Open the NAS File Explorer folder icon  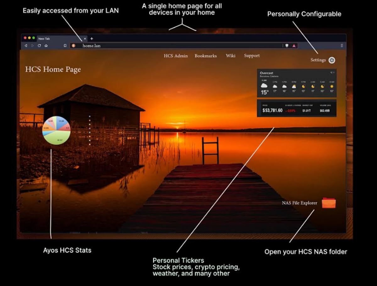329,203
